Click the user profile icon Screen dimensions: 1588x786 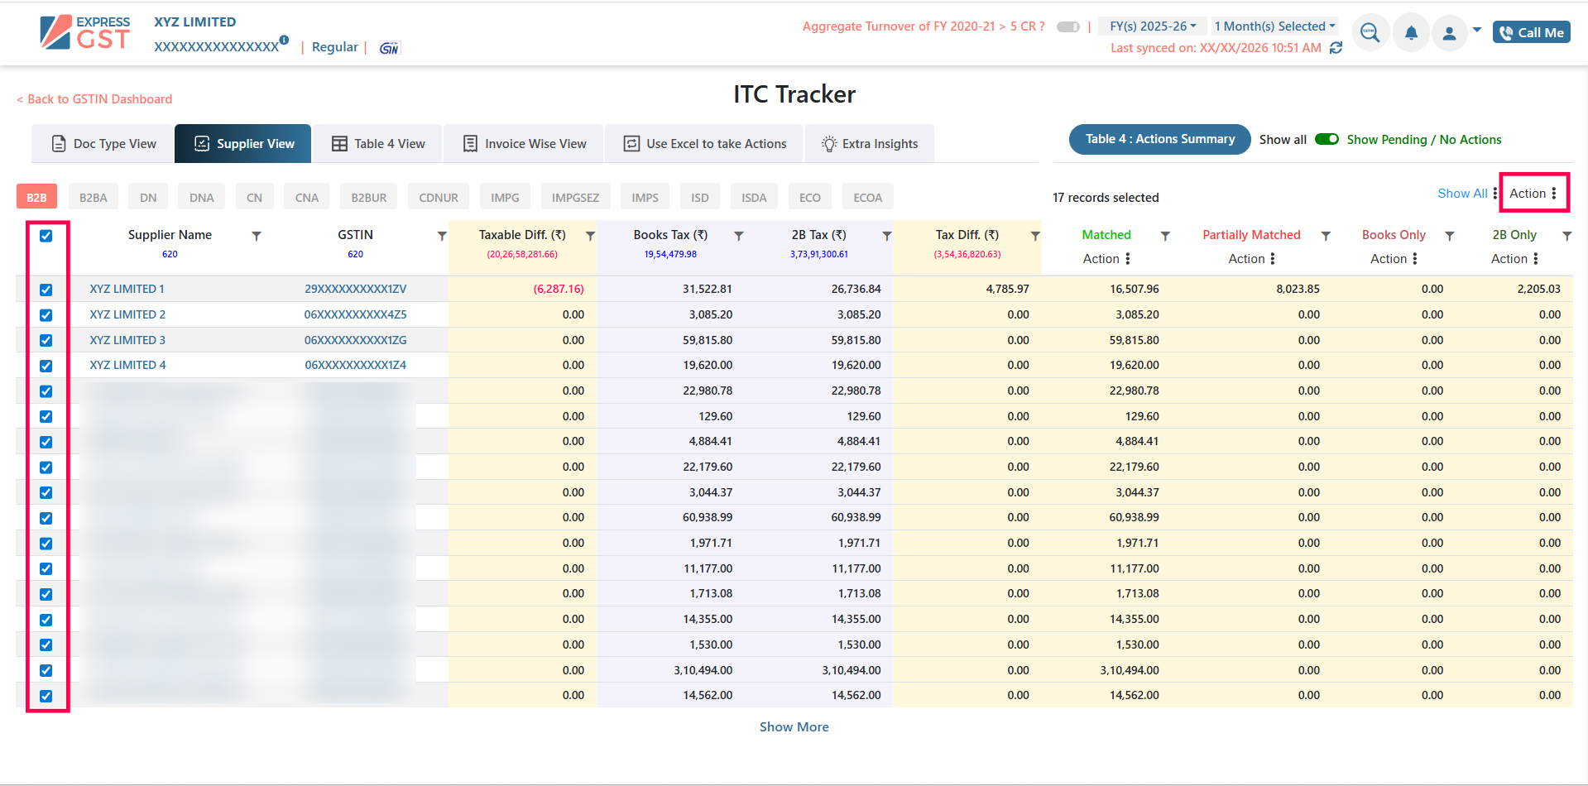pos(1449,33)
